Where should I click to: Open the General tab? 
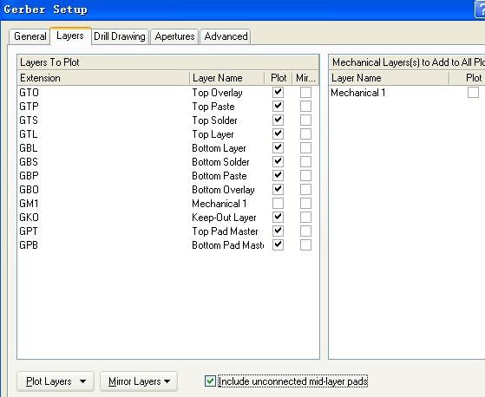(29, 36)
